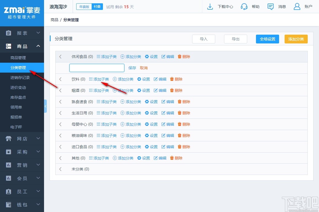Expand the 钱包 sidebar menu chevron
The image size is (319, 212).
pyautogui.click(x=38, y=205)
